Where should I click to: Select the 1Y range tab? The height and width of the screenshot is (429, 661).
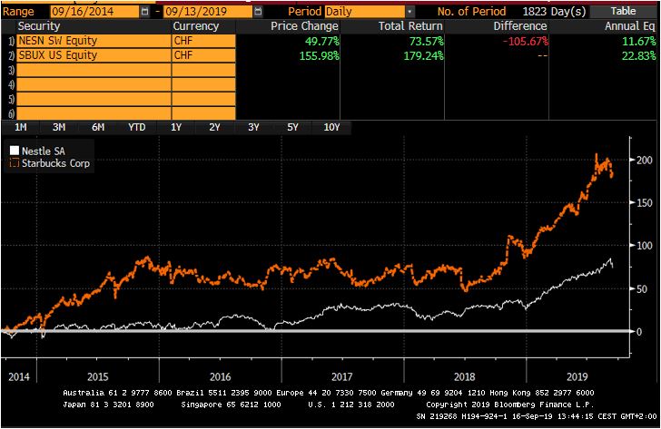click(176, 128)
